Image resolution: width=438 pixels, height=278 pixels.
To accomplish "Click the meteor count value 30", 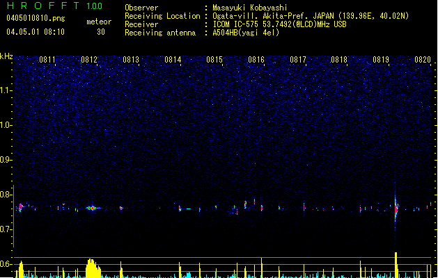I will (x=101, y=32).
